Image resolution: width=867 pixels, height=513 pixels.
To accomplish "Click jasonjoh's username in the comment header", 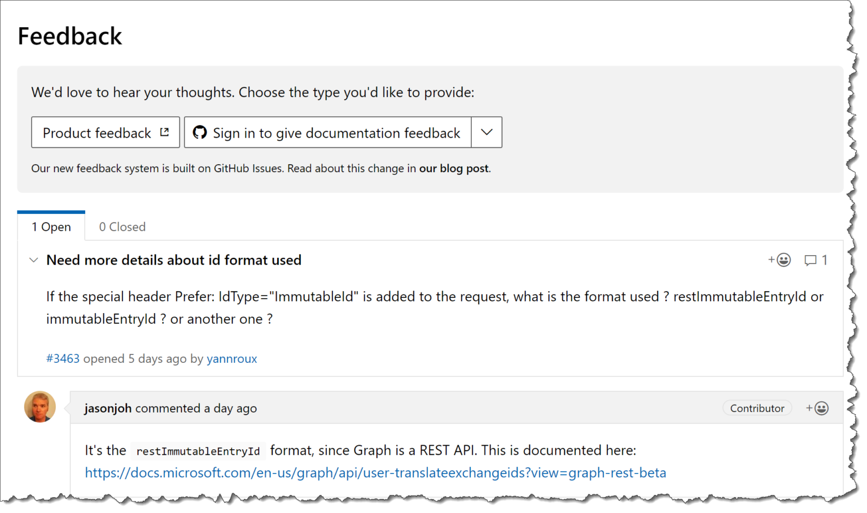I will (108, 407).
